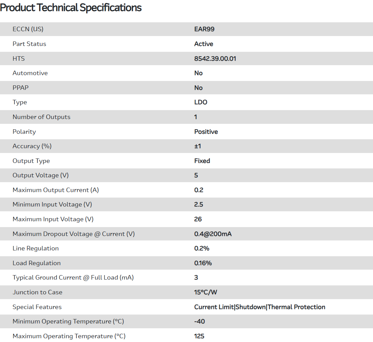Click the Current Limit|Shutdown|Thermal Protection text

260,307
